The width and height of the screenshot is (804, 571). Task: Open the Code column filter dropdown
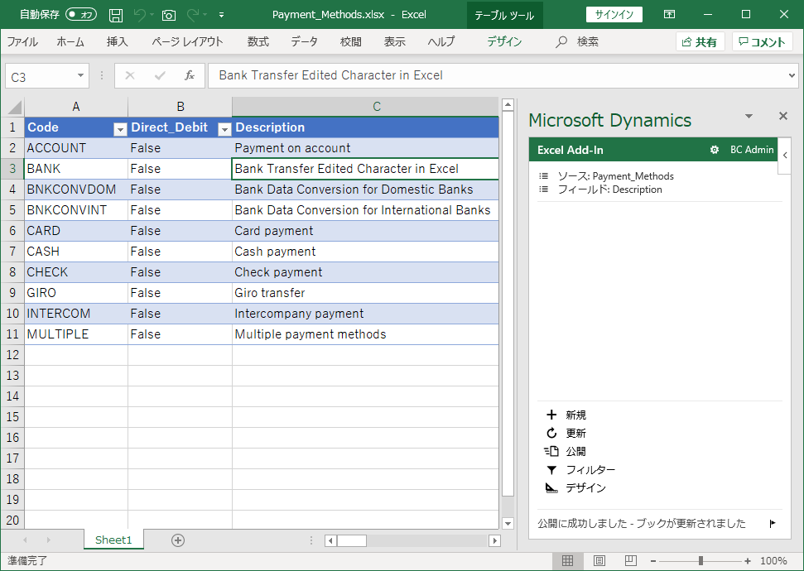pos(120,130)
